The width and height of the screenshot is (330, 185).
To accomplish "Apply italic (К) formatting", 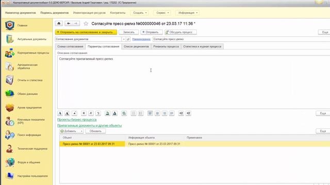I will (91, 113).
